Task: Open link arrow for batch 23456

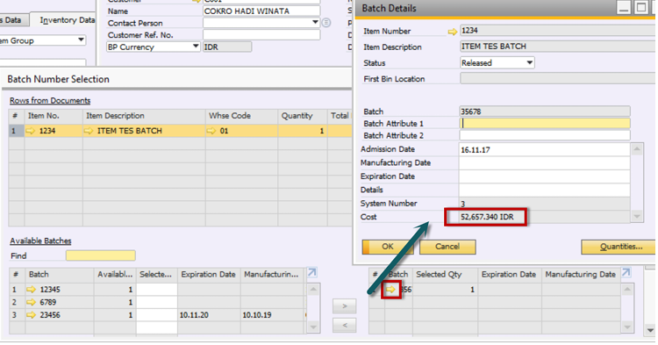Action: pyautogui.click(x=31, y=315)
